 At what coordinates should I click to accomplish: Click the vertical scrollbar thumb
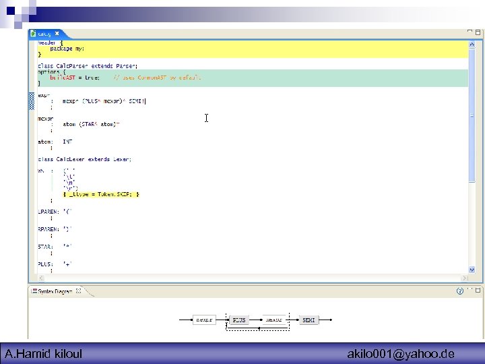(472, 115)
